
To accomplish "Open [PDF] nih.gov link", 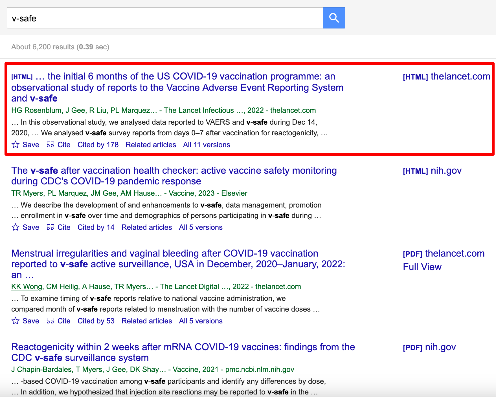I will (429, 347).
